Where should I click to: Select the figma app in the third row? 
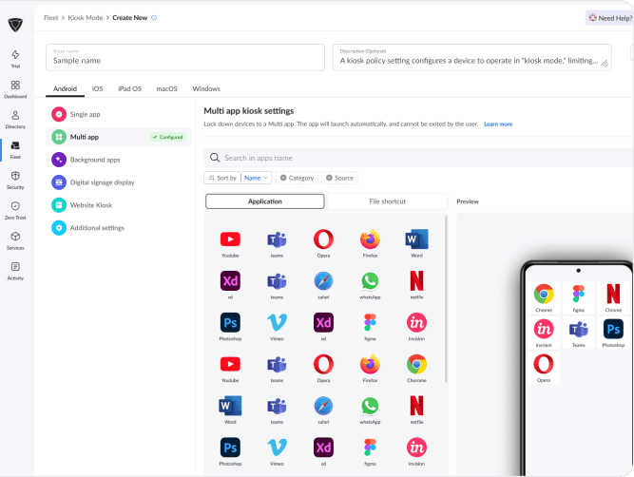tap(370, 326)
